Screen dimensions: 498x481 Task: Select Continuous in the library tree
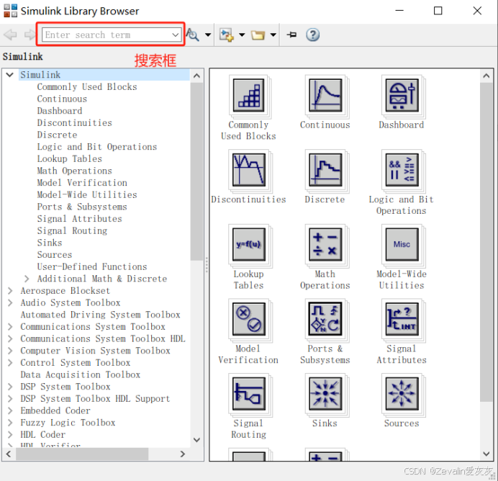tap(62, 99)
